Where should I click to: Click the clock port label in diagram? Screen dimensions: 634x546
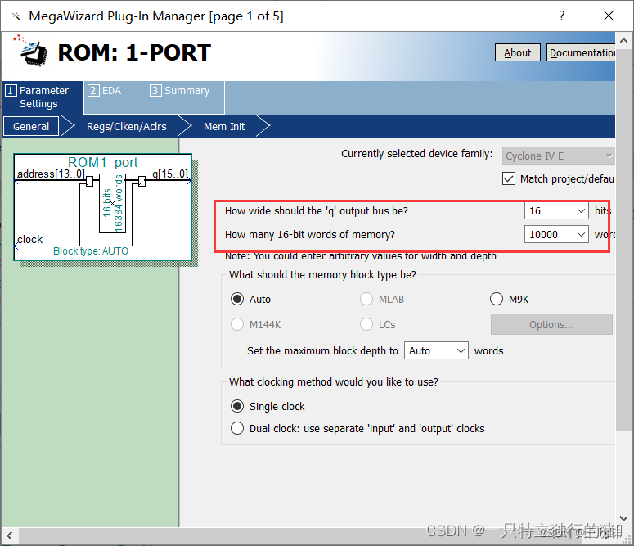coord(30,239)
